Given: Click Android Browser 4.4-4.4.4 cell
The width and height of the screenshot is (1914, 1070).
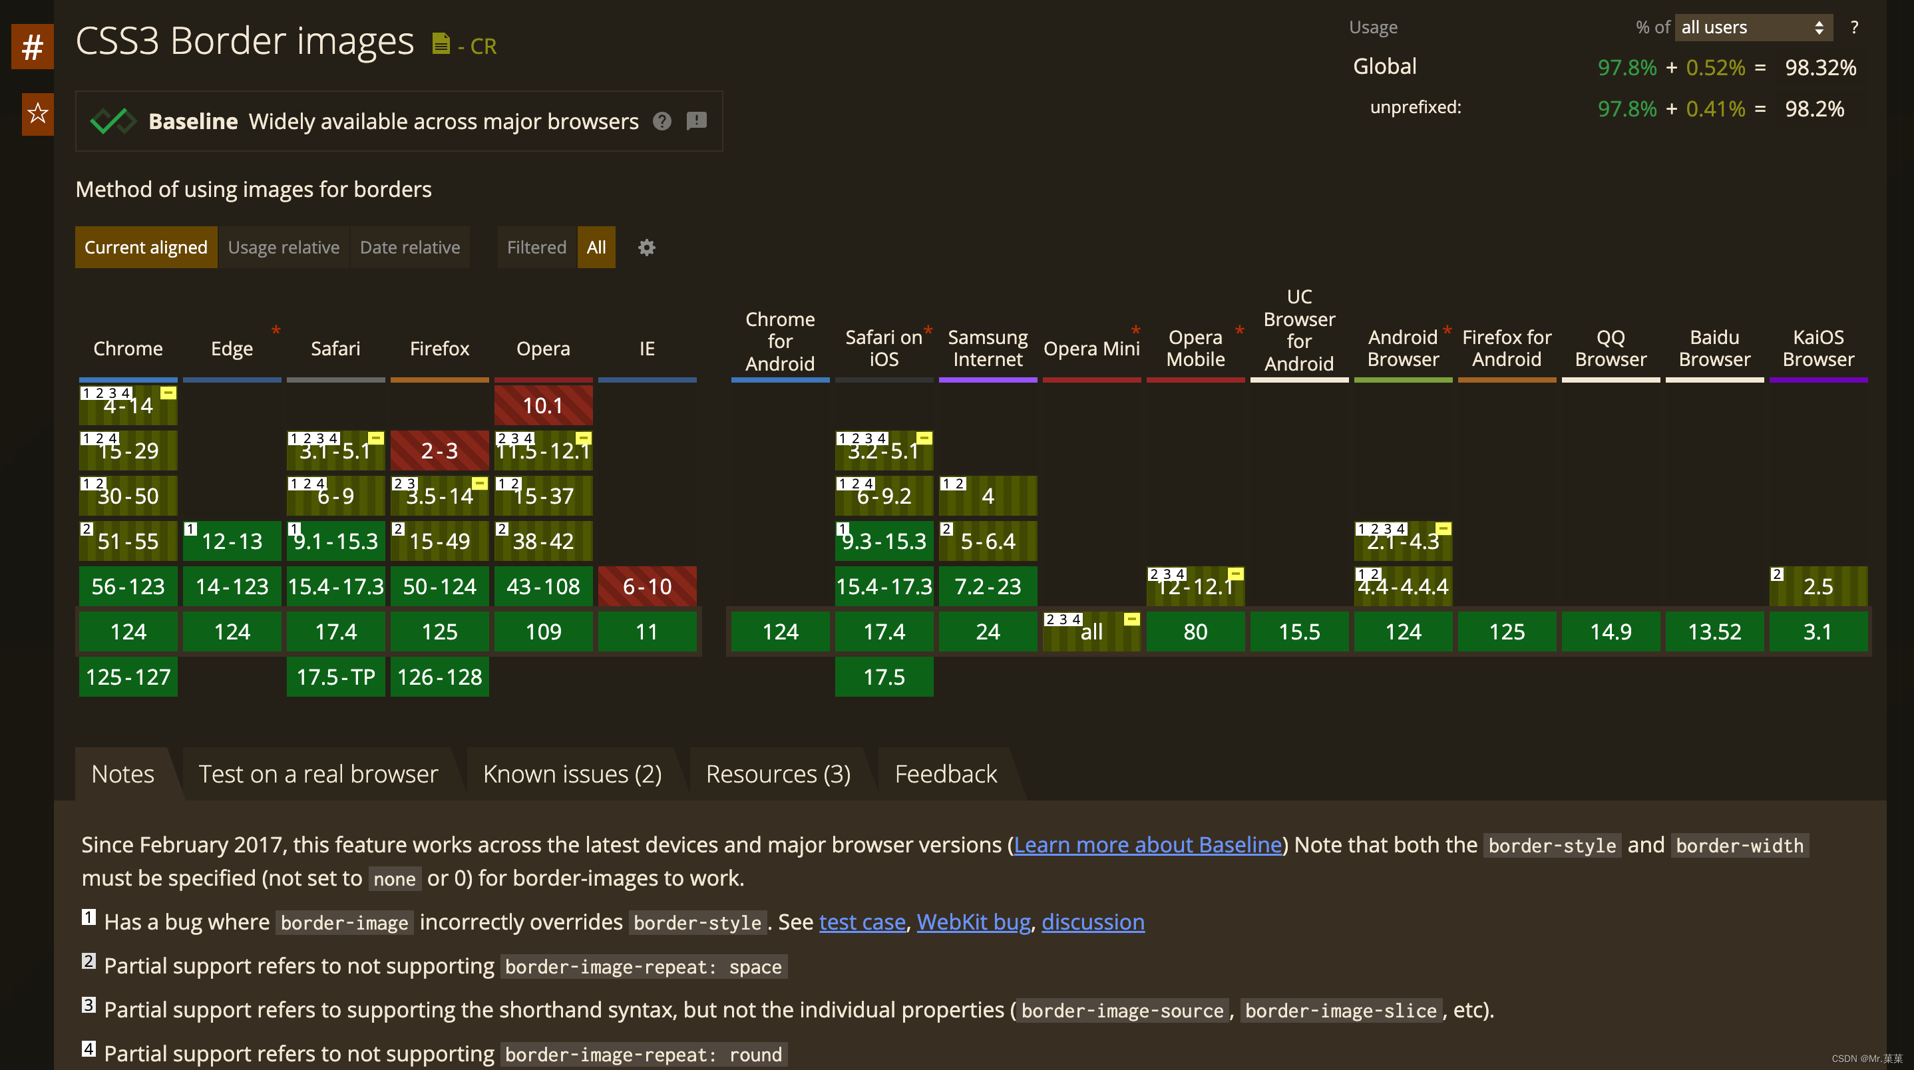Looking at the screenshot, I should [x=1403, y=587].
